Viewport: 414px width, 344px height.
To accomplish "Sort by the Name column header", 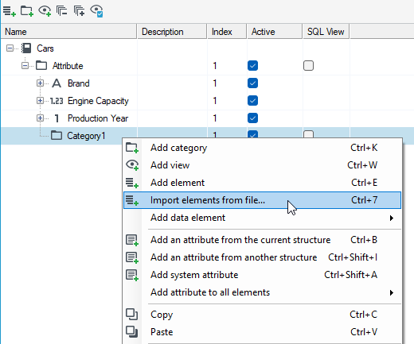I will click(x=69, y=32).
